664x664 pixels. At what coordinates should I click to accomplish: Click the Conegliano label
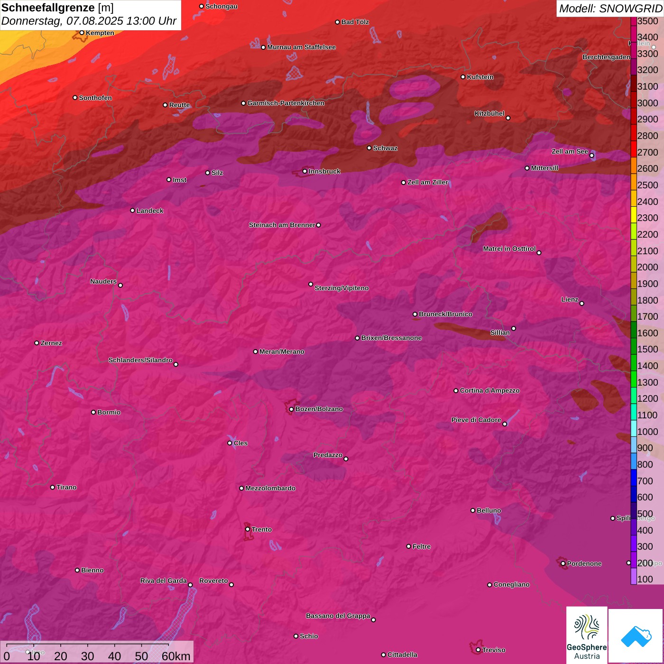511,584
